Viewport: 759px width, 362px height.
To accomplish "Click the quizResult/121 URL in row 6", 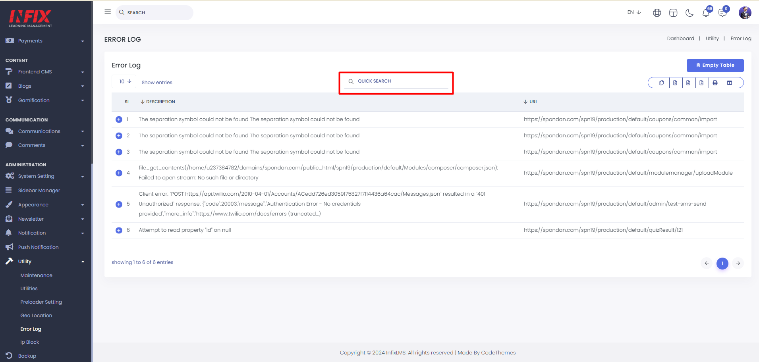I will tap(603, 230).
